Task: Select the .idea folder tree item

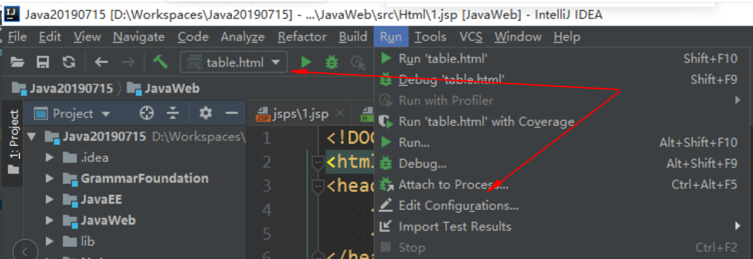Action: (86, 158)
